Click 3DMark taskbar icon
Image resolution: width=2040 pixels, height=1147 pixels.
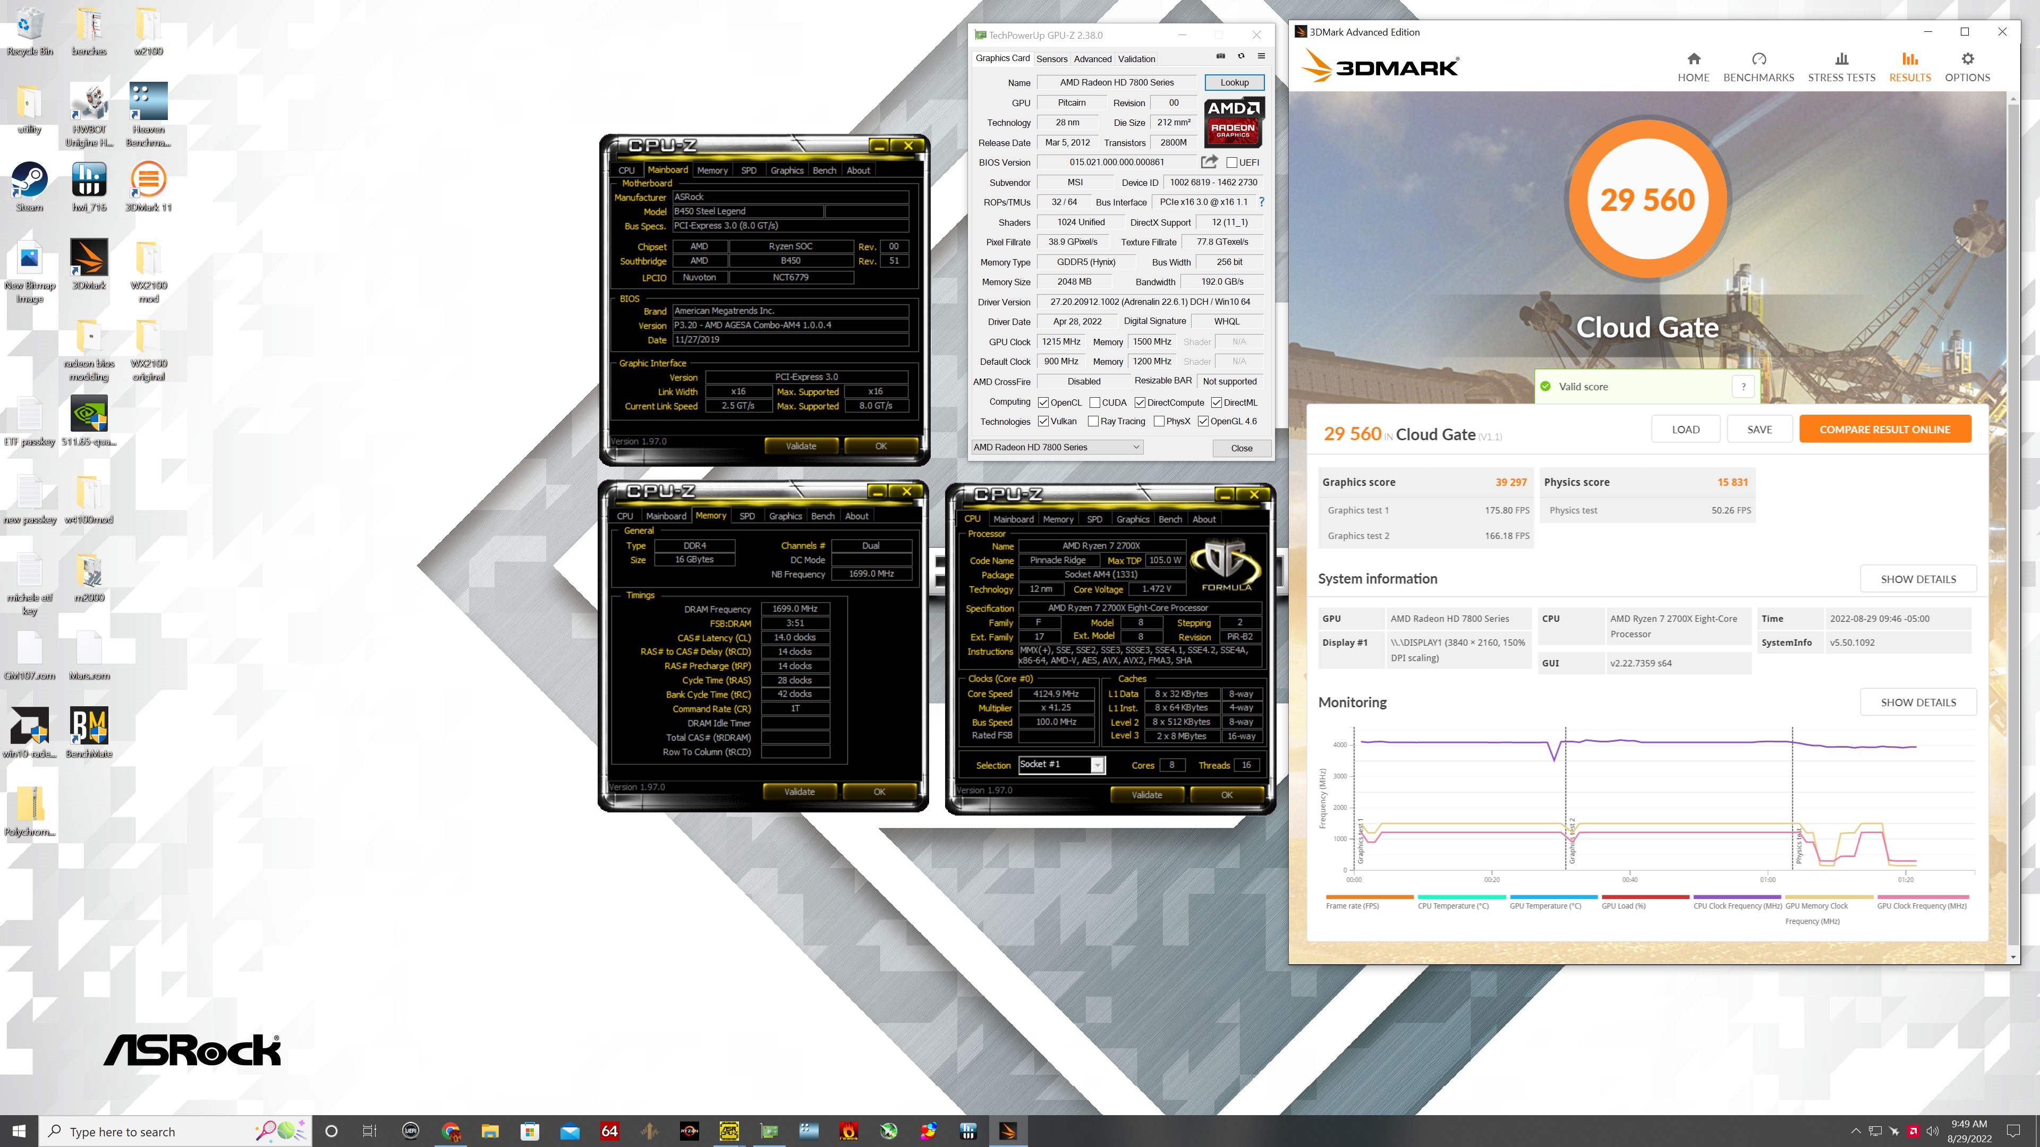point(1008,1131)
